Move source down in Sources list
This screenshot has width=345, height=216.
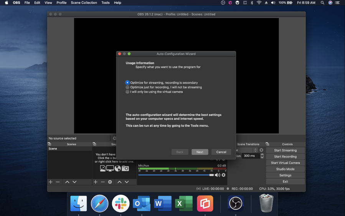click(x=127, y=182)
